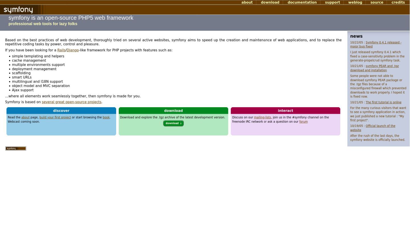Click 'multiple environments support' list item
Screen dimensions: 410x231
click(38, 65)
